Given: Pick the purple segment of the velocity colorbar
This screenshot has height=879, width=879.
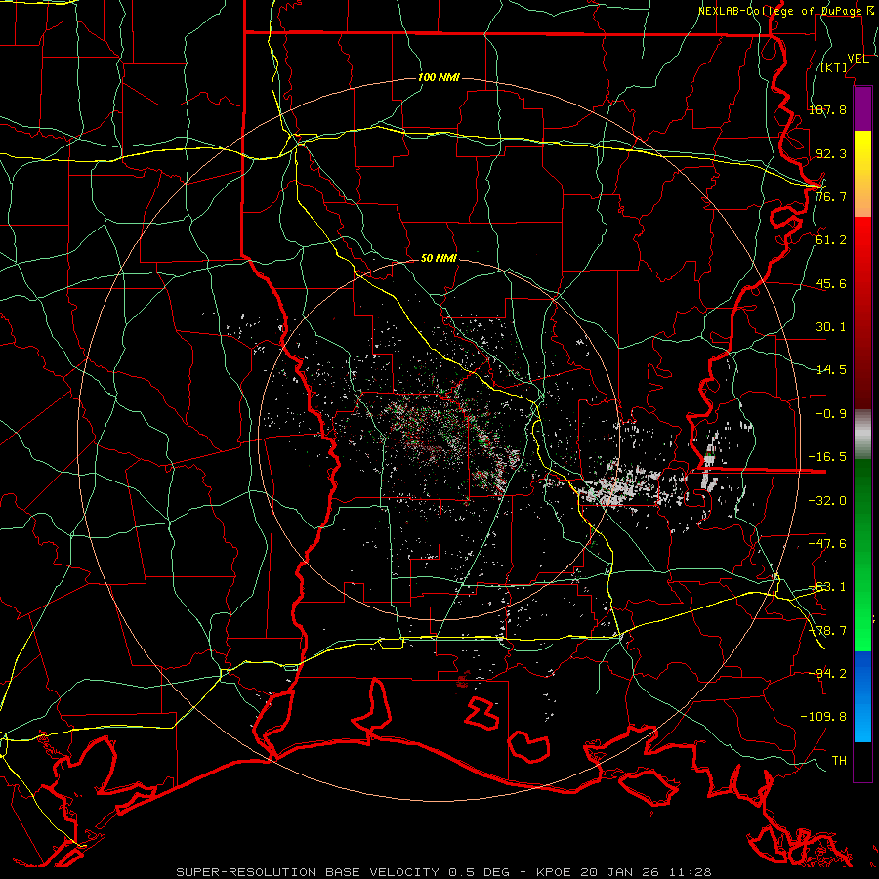Looking at the screenshot, I should click(862, 108).
